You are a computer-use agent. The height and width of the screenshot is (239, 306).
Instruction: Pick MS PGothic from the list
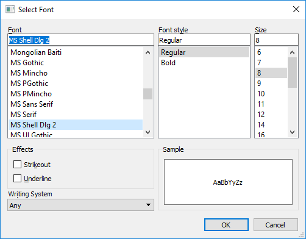coord(76,84)
